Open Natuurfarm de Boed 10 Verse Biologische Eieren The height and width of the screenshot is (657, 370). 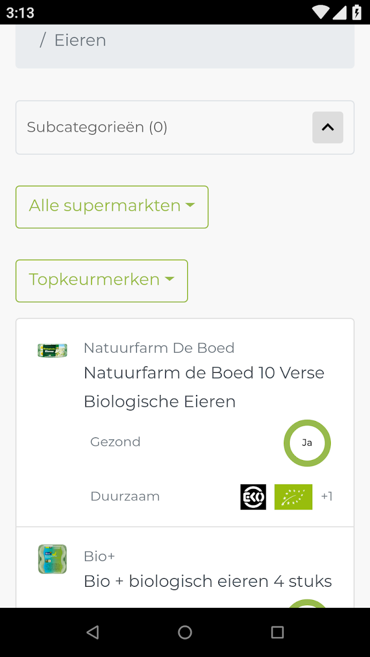(204, 387)
